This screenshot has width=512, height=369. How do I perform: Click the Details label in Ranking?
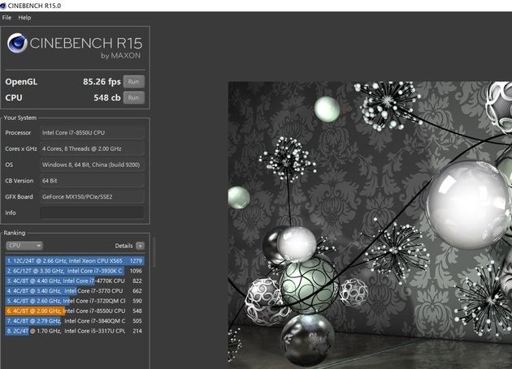(124, 246)
